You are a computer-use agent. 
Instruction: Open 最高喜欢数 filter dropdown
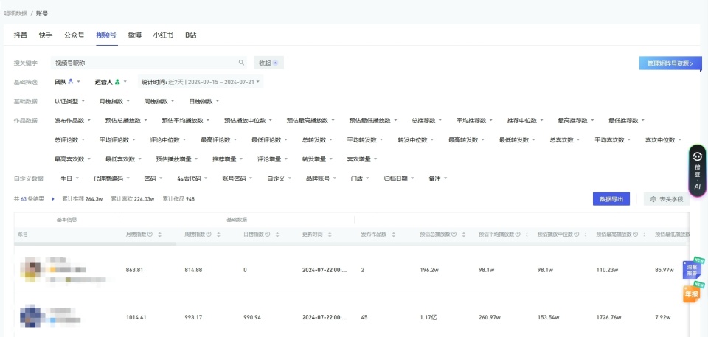click(x=73, y=159)
